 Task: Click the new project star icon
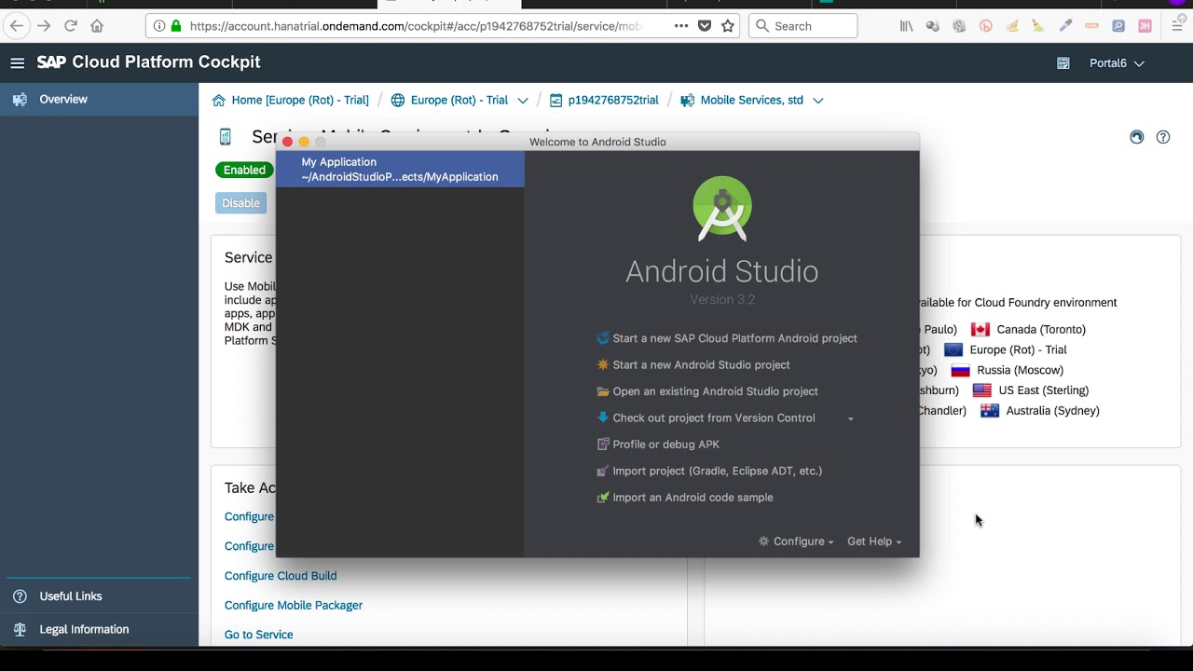click(x=603, y=364)
